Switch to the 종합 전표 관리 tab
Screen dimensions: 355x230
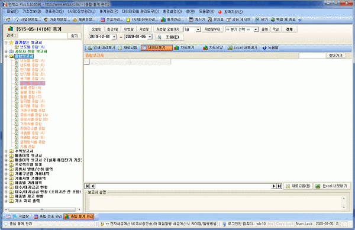point(48,216)
